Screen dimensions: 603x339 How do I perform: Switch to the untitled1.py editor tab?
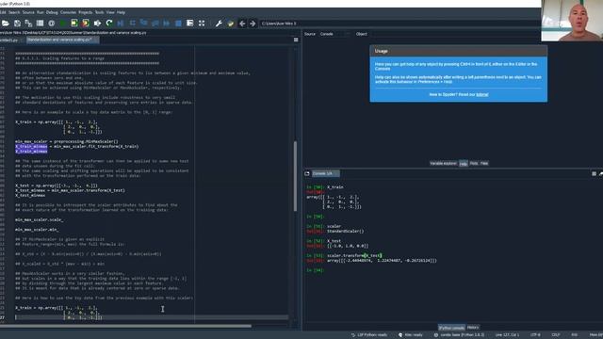[x=10, y=40]
